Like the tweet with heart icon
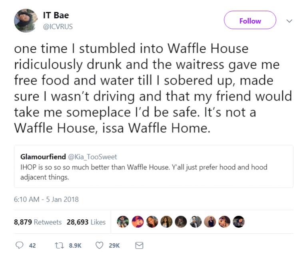Image resolution: width=307 pixels, height=258 pixels. pos(100,246)
